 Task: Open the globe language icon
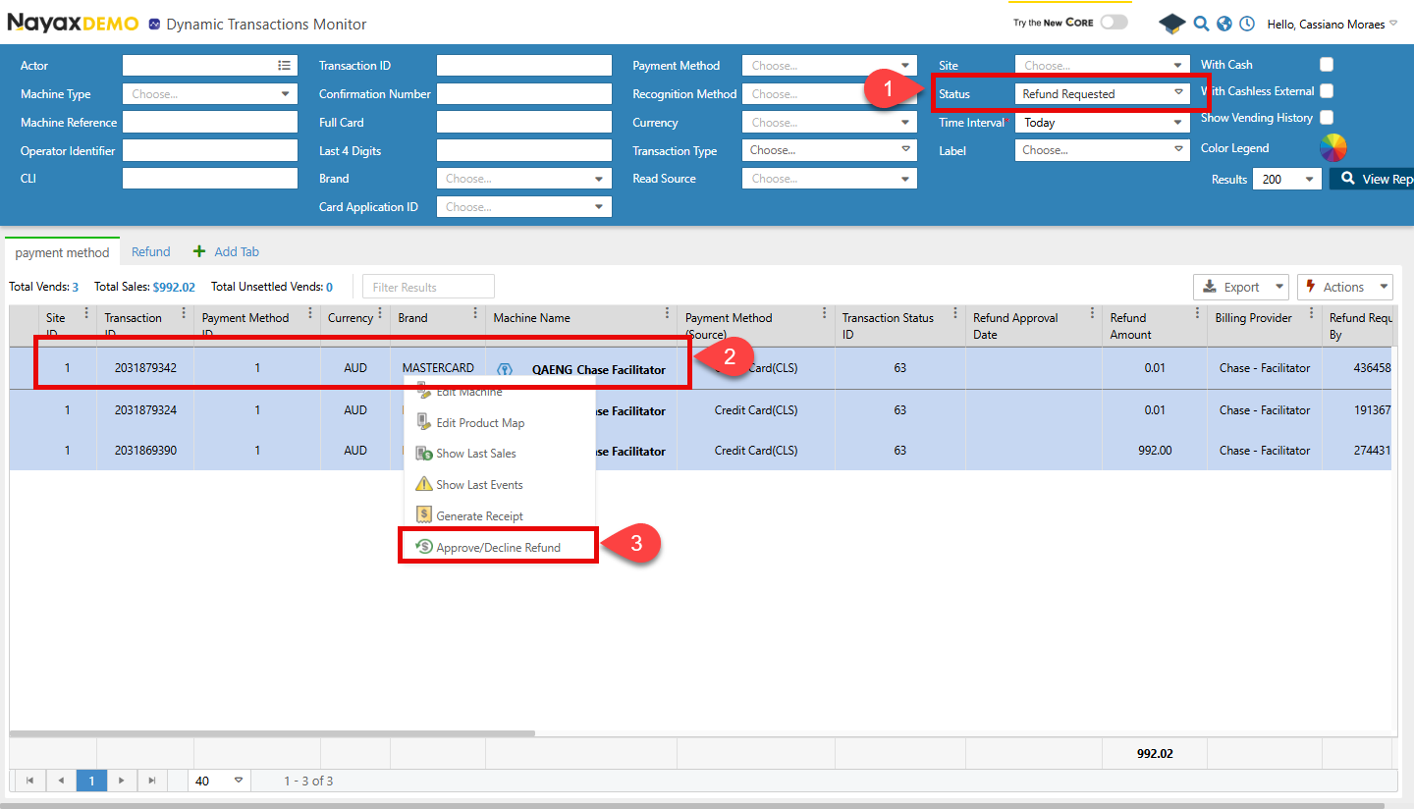[1224, 24]
